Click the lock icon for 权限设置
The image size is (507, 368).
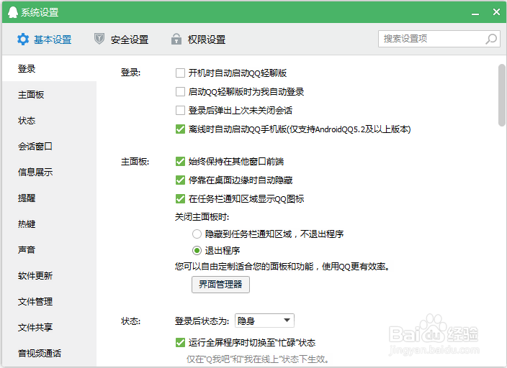(x=176, y=39)
